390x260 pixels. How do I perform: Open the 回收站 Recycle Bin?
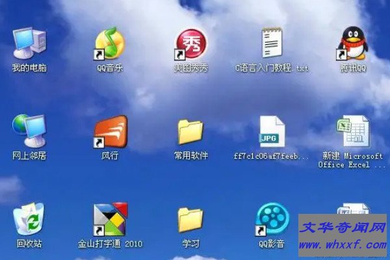coord(29,219)
